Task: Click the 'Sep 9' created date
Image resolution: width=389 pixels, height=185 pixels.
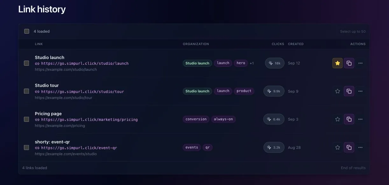Action: point(293,91)
